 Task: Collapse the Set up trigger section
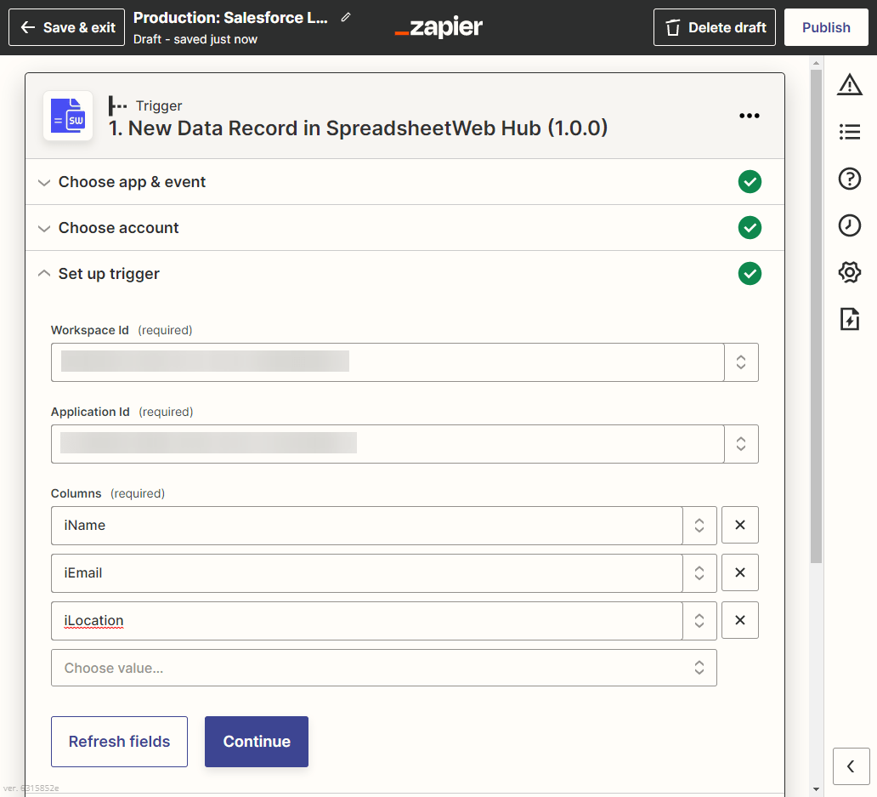pyautogui.click(x=405, y=274)
